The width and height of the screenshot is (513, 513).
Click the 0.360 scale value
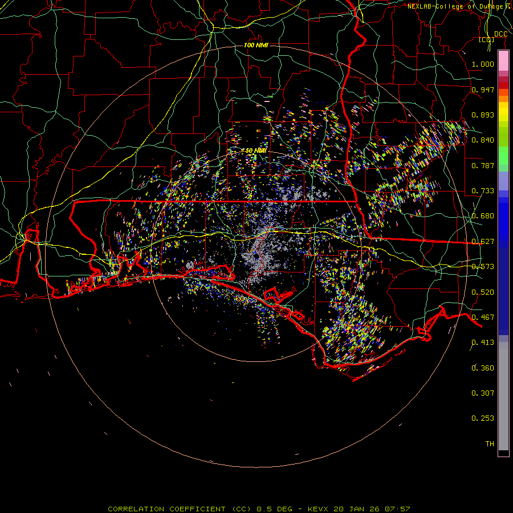tap(483, 368)
